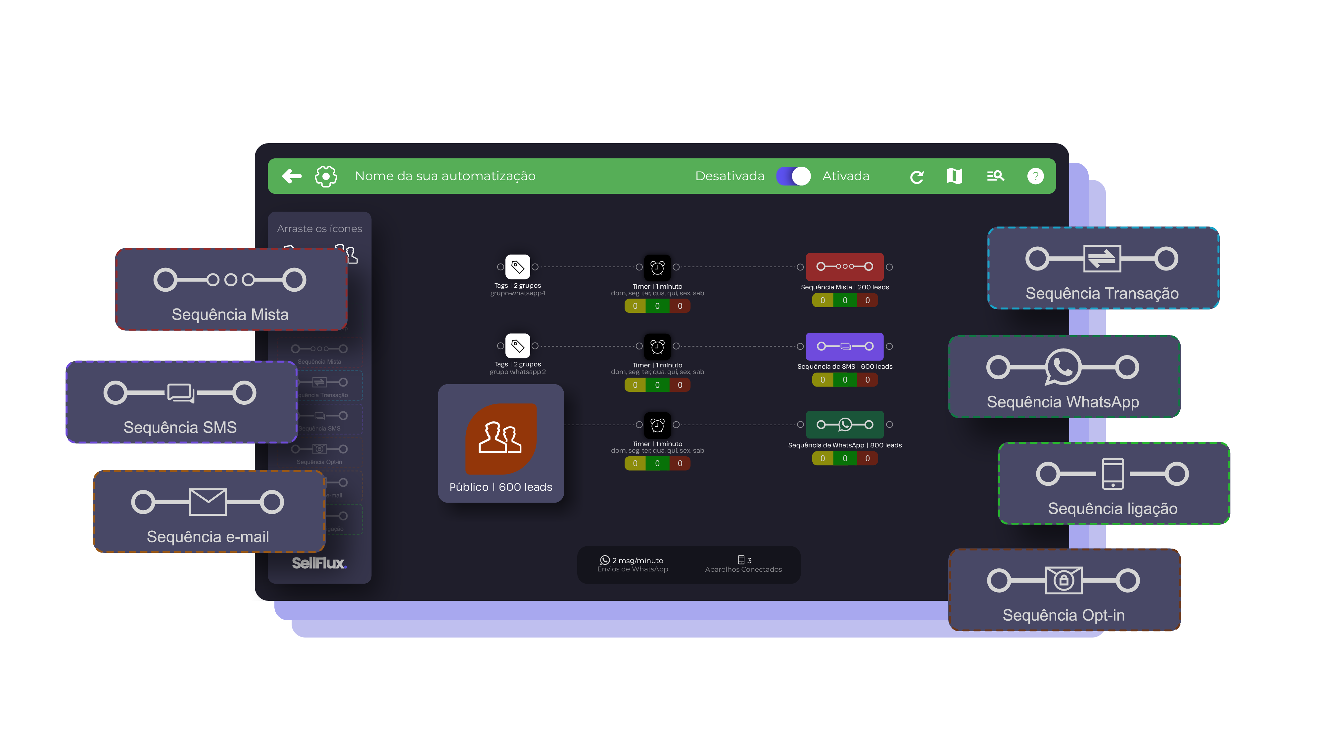The width and height of the screenshot is (1324, 744).
Task: Click the Sequência Opt-in card
Action: click(1064, 590)
